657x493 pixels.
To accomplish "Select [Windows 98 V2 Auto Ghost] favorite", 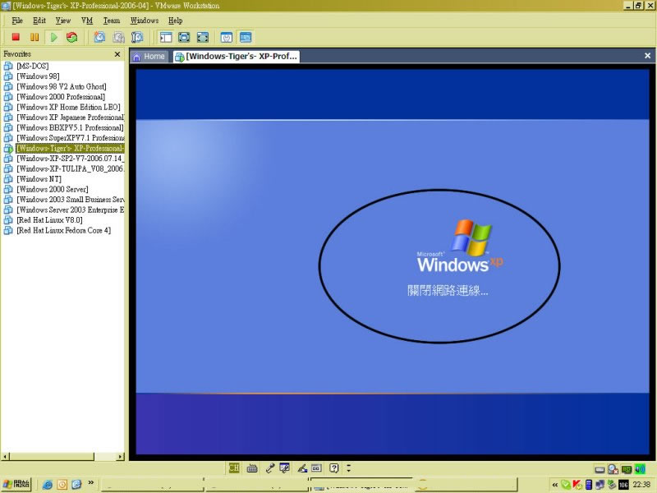I will point(62,86).
